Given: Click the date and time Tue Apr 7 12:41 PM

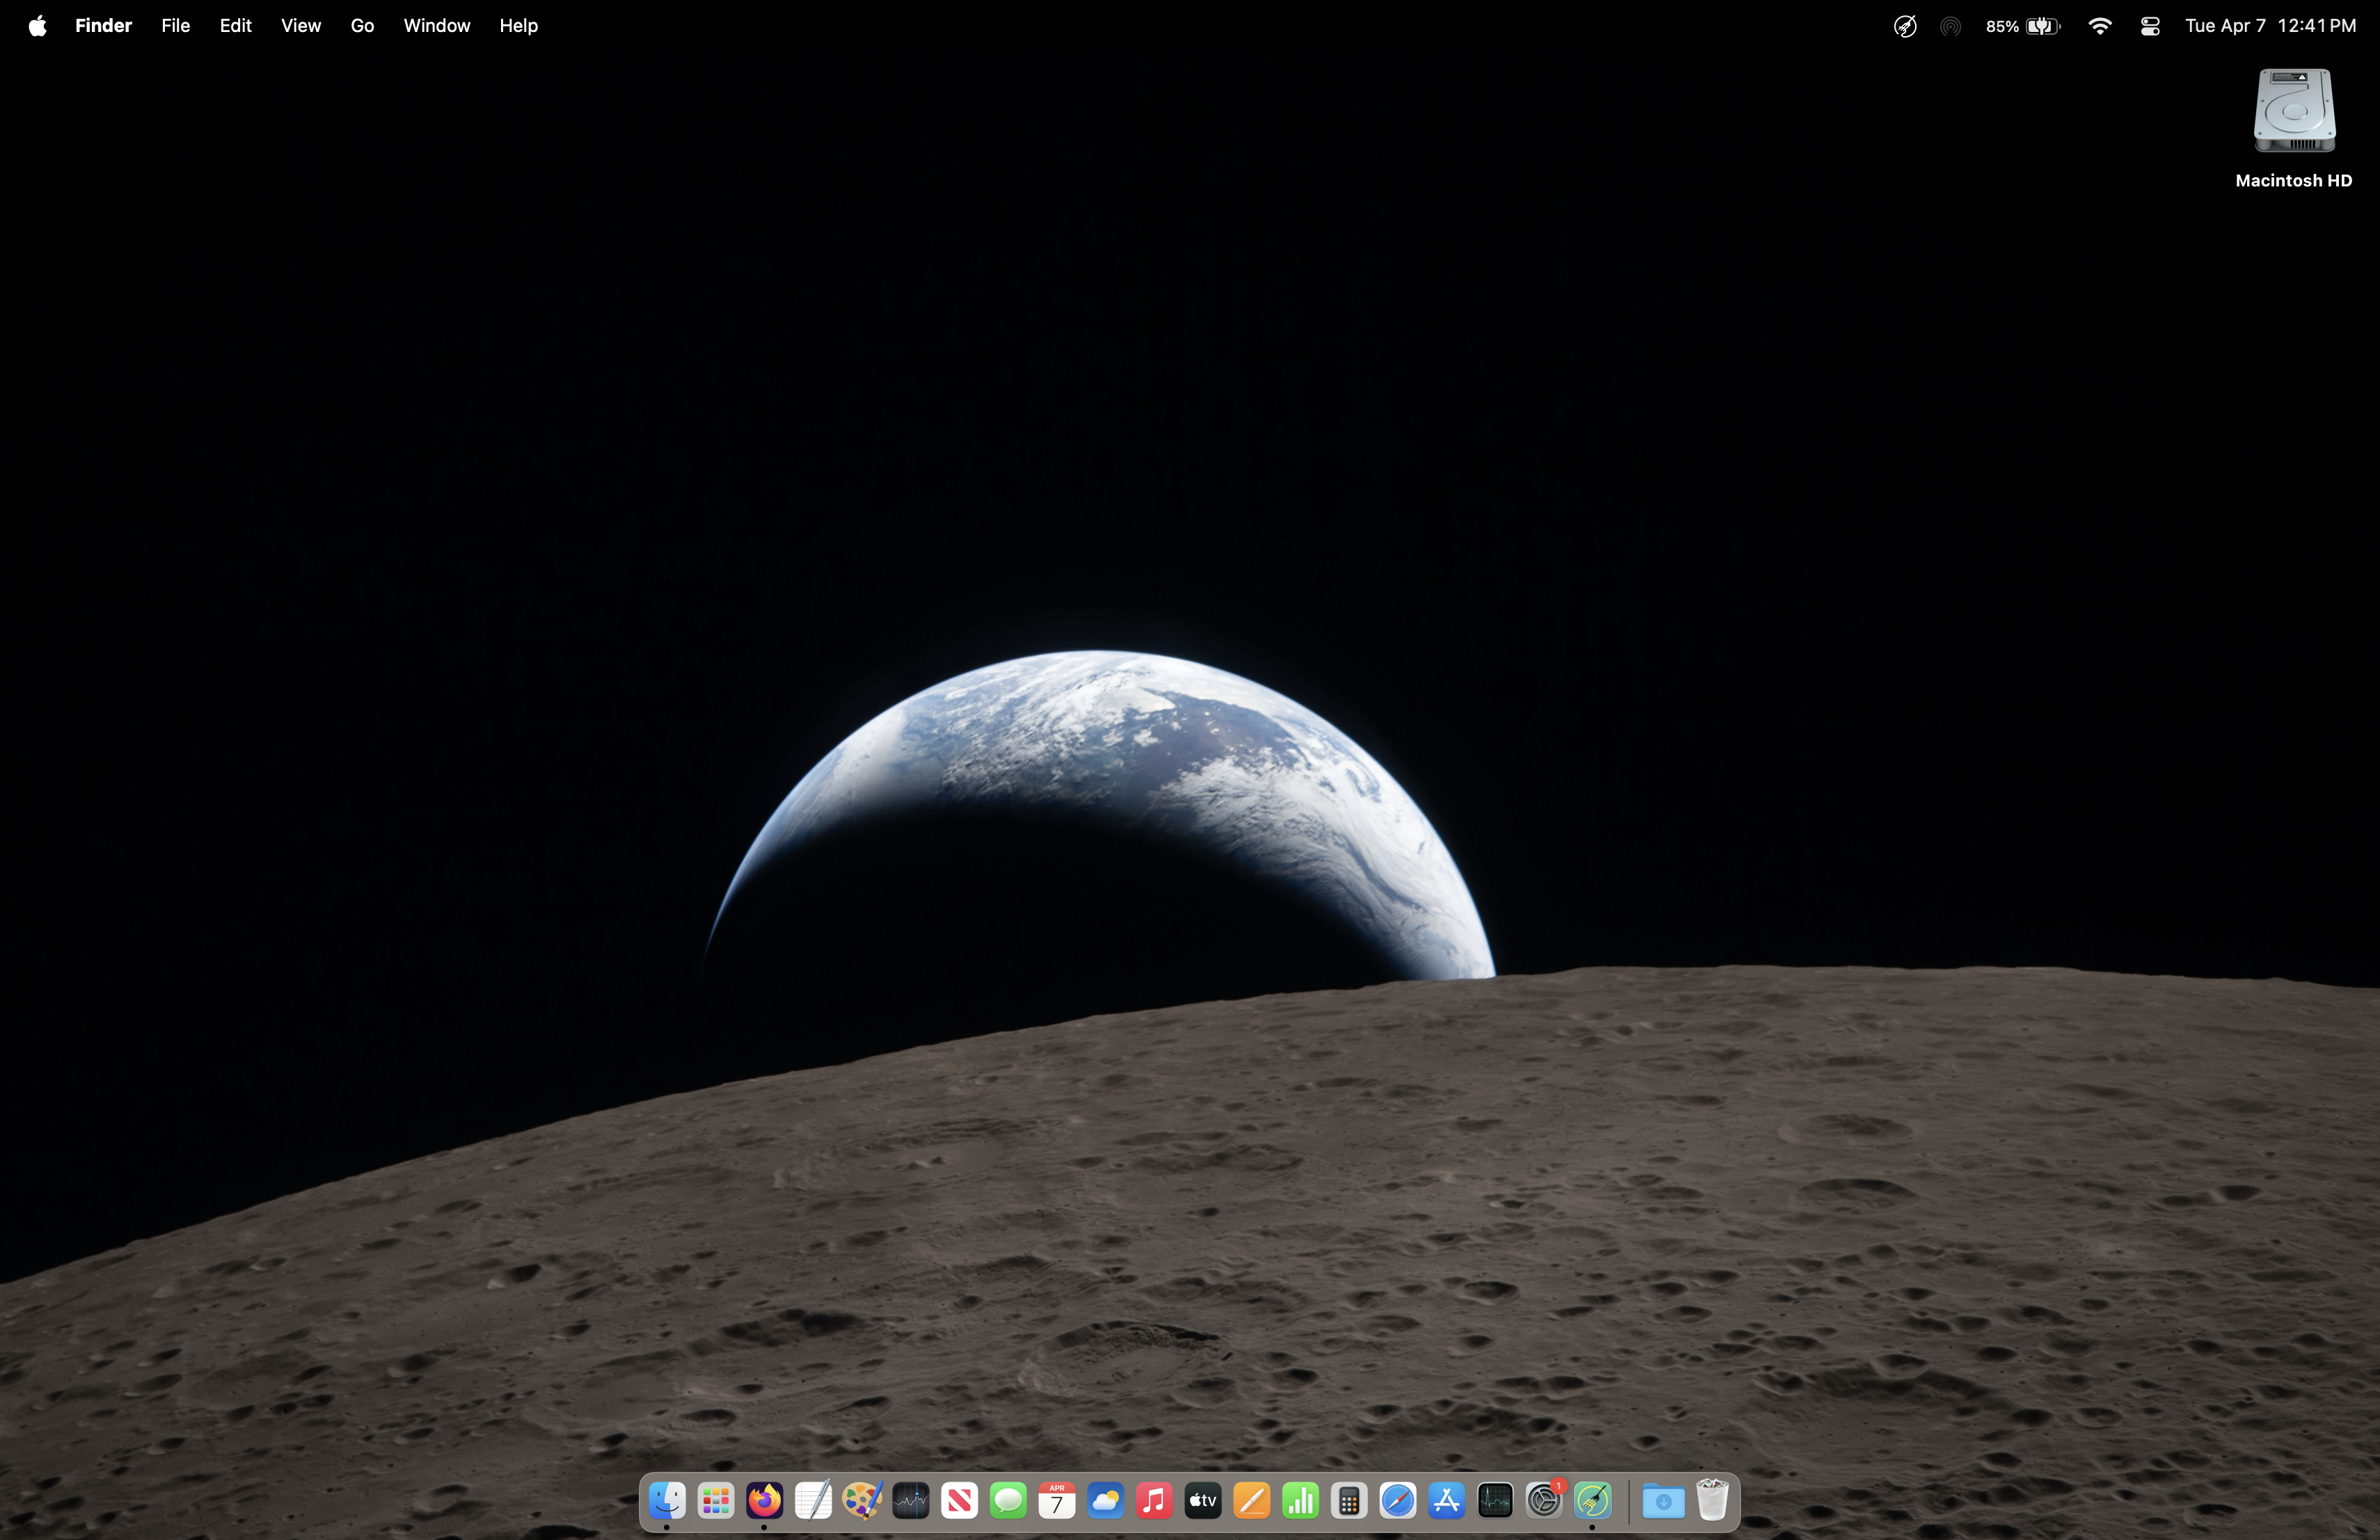Looking at the screenshot, I should click(x=2271, y=26).
